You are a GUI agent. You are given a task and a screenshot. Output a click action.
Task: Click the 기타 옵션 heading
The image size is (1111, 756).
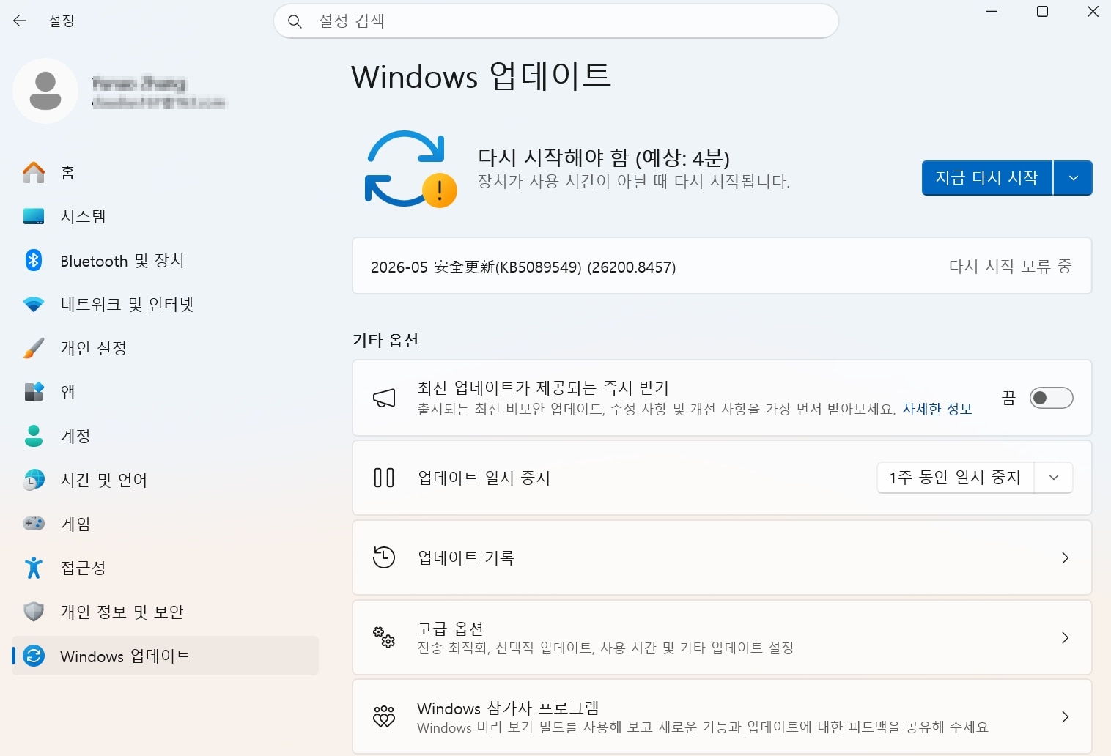(x=385, y=340)
